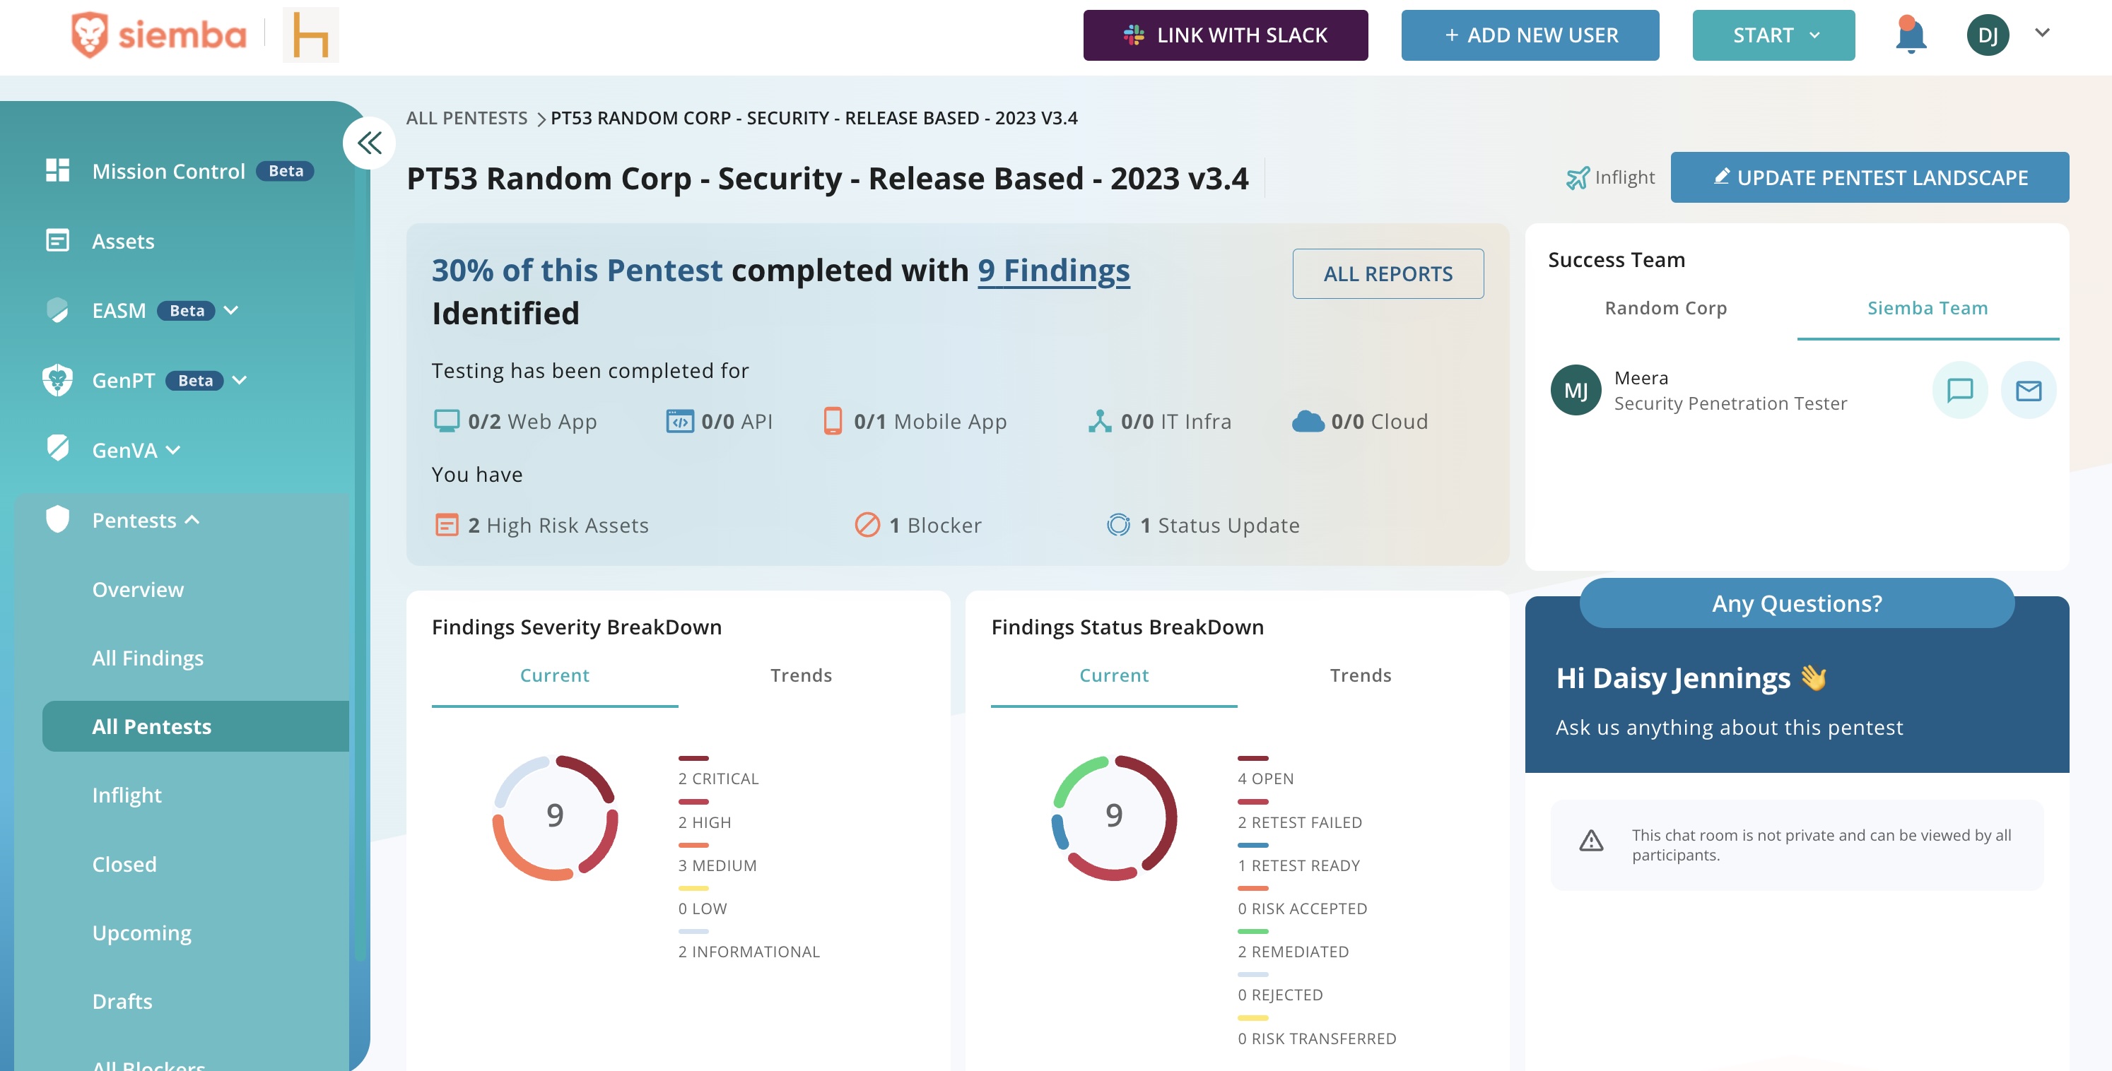Open chat with Meera via message icon
Screen dimensions: 2112x1071
tap(1959, 390)
